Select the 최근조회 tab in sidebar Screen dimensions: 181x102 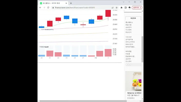pos(133,18)
